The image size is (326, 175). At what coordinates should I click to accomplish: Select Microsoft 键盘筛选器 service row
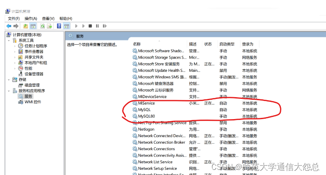195,84
